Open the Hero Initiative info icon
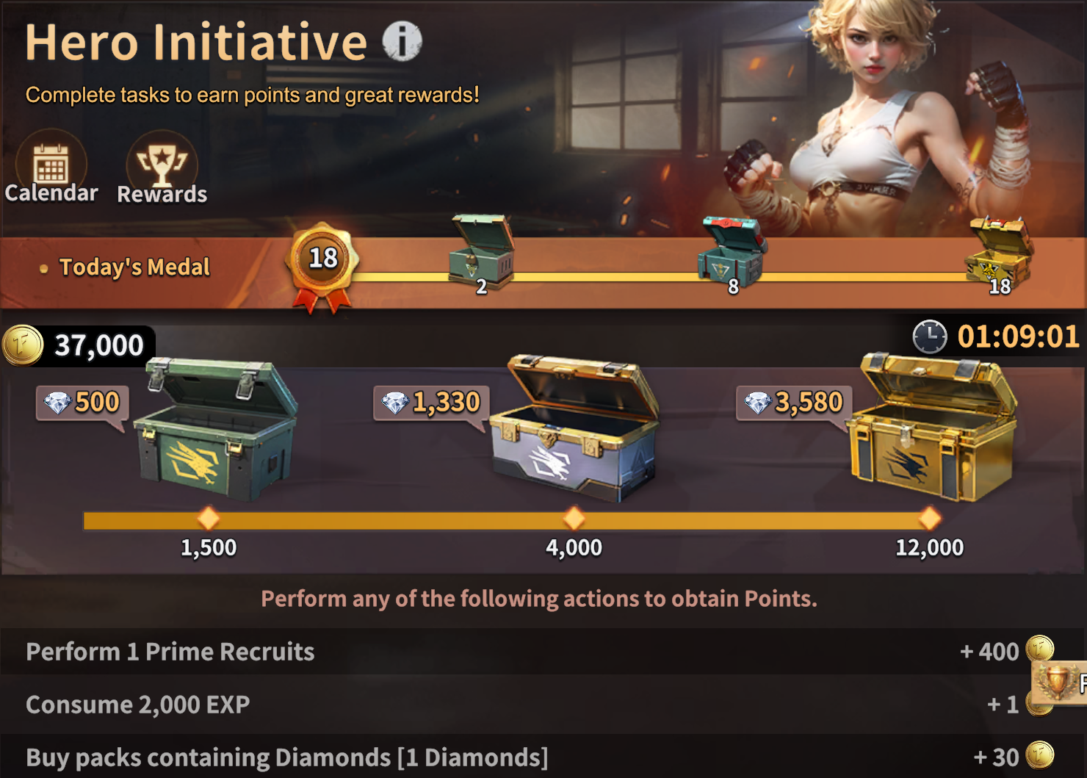This screenshot has width=1087, height=778. 402,41
